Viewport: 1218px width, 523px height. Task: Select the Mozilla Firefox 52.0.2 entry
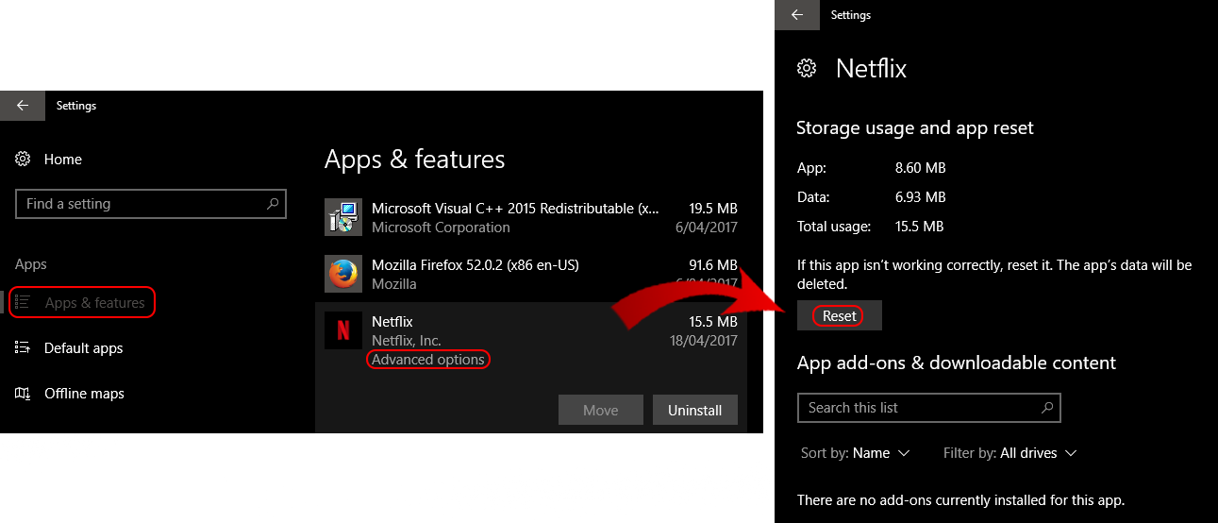pyautogui.click(x=531, y=274)
